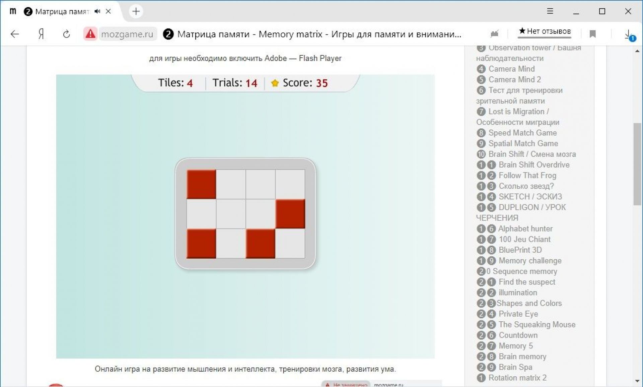Image resolution: width=643 pixels, height=387 pixels.
Task: Open 'Rotation matrix 2' sidebar link
Action: click(517, 378)
